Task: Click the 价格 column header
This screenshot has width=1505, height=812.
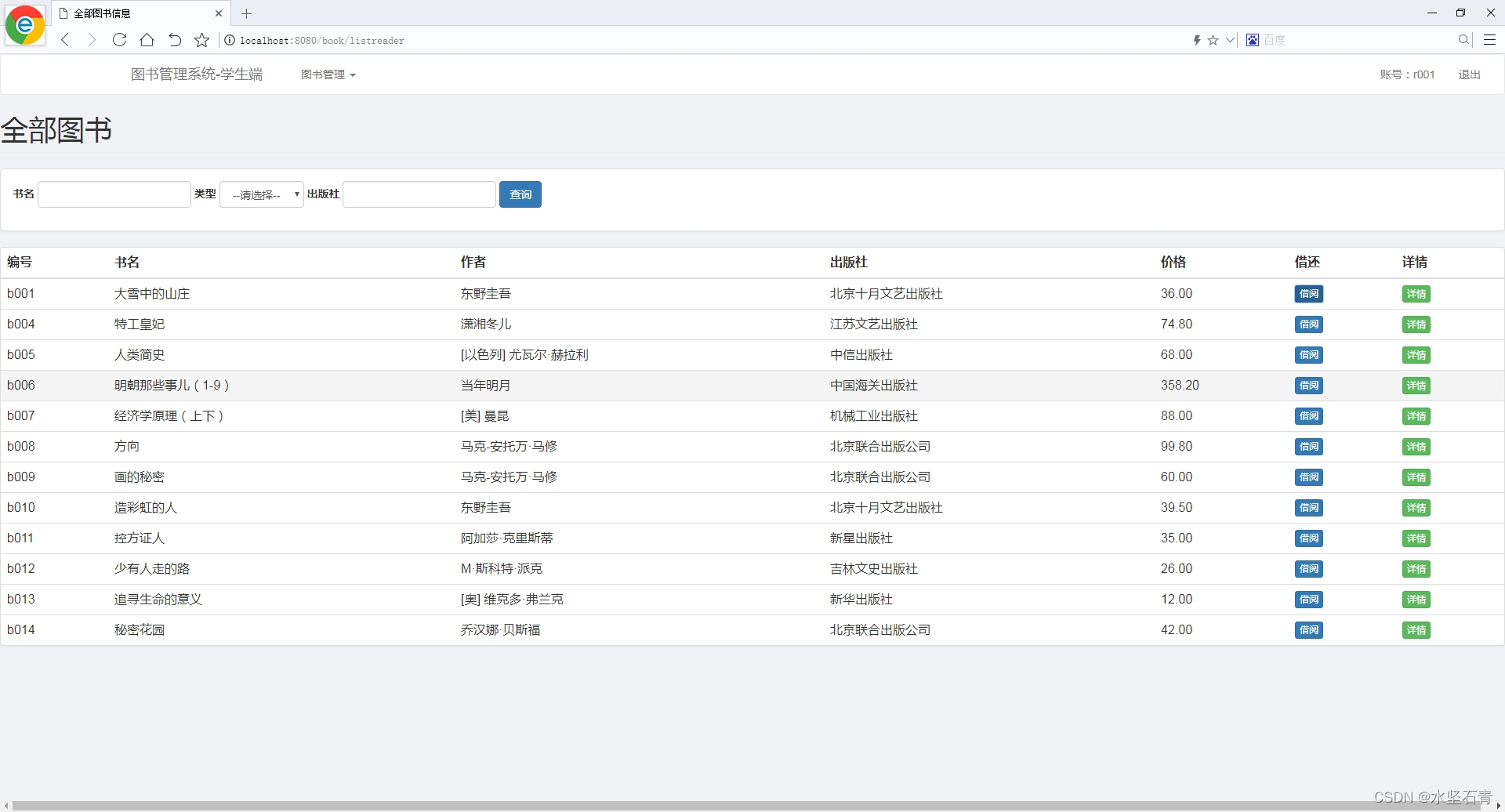Action: (1173, 263)
